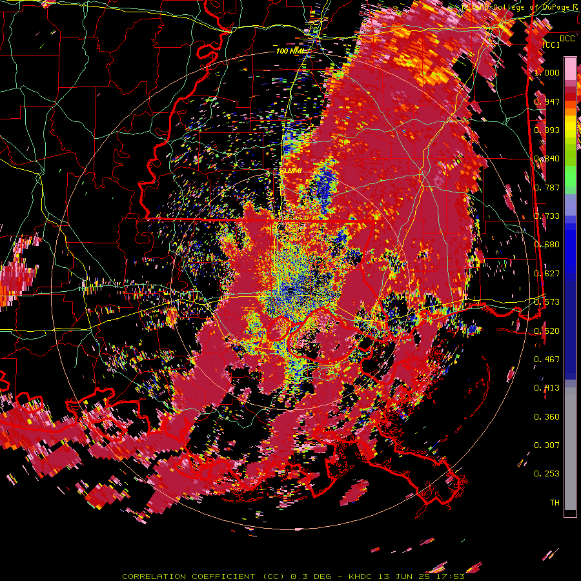Click the 100 NMI range ring label

[x=290, y=51]
